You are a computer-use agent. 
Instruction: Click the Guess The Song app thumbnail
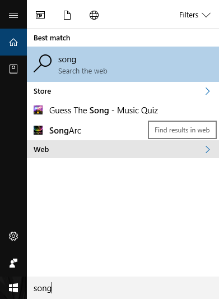tap(38, 110)
